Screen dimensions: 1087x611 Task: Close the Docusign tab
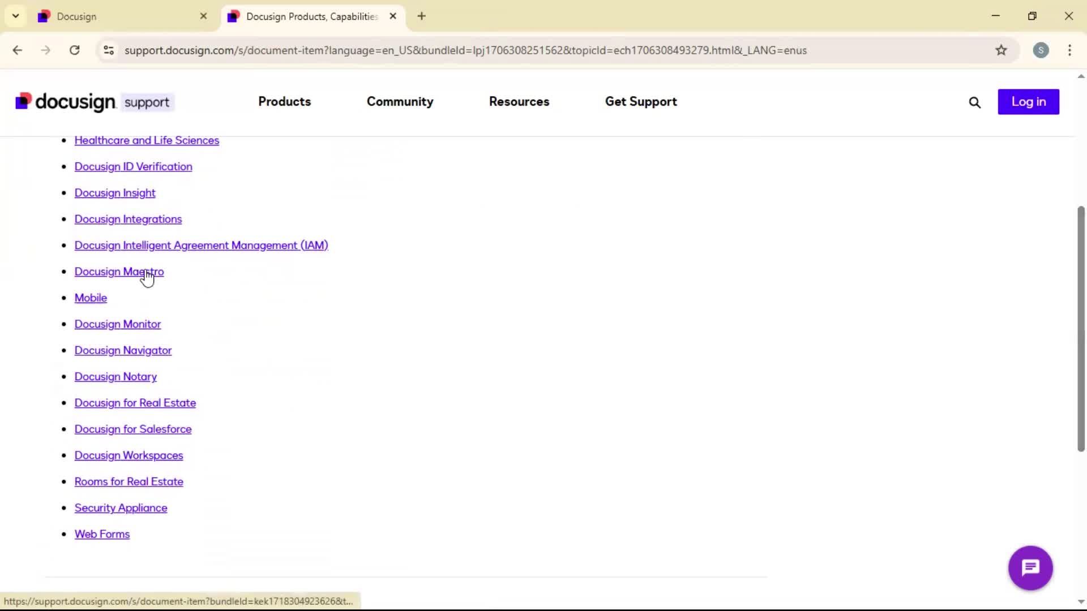203,16
